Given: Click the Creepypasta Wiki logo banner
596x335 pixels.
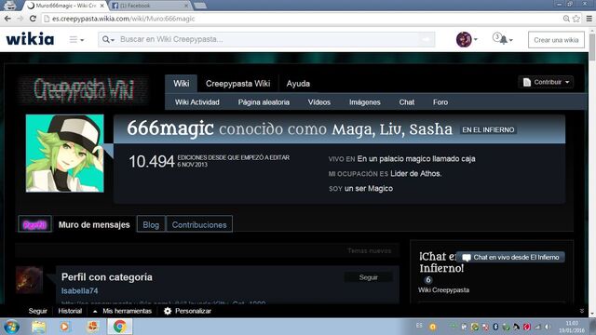Looking at the screenshot, I should (84, 89).
